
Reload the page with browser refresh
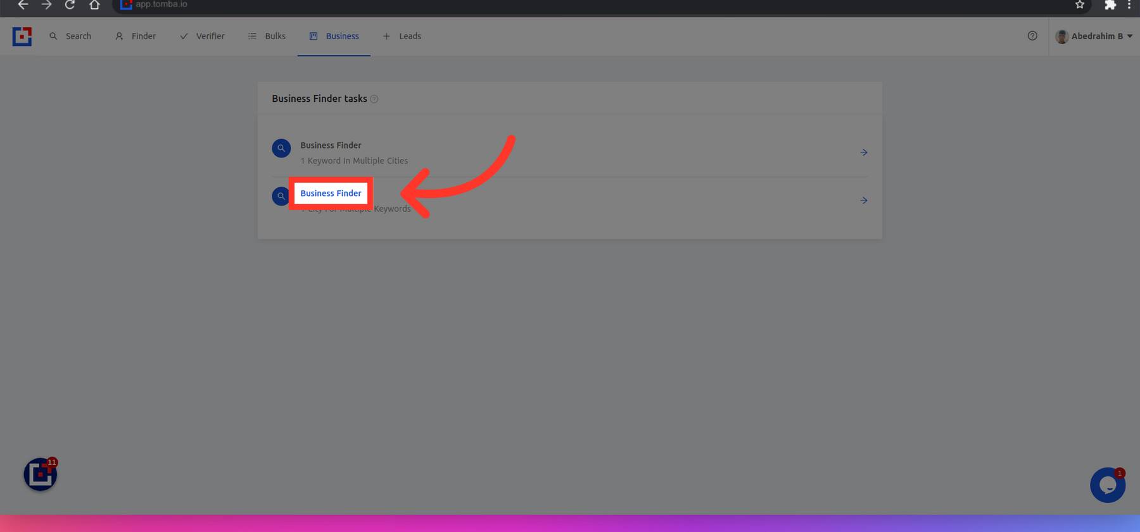click(x=70, y=4)
